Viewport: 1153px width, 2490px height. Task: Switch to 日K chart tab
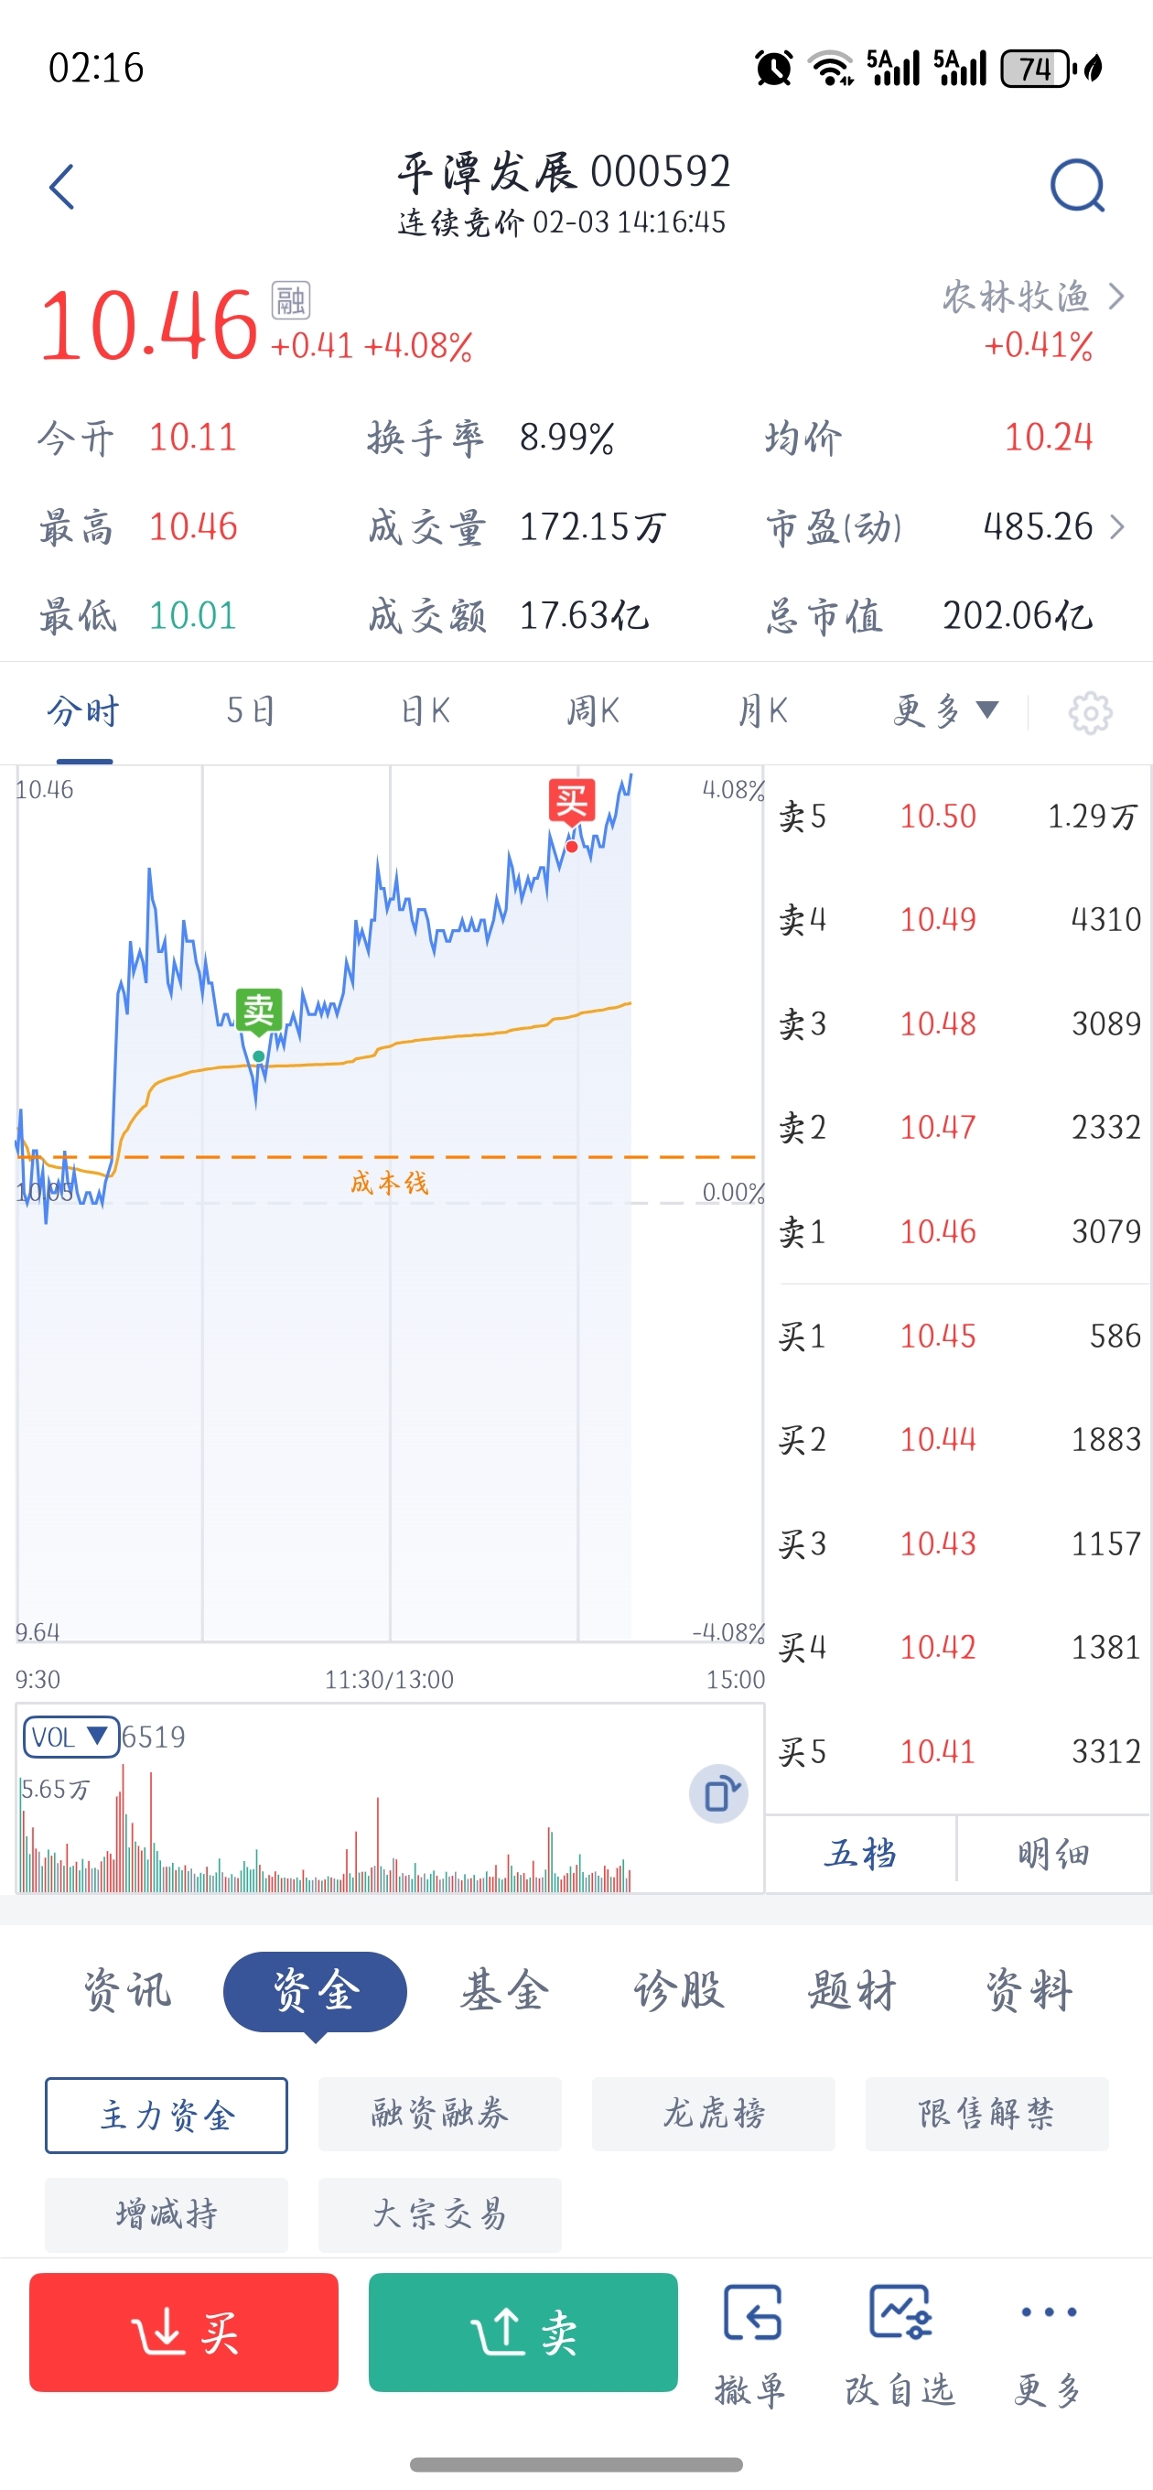pyautogui.click(x=425, y=711)
